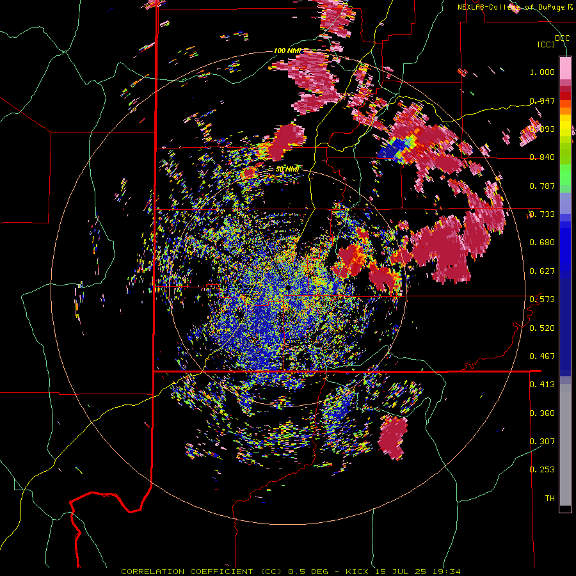Select the 0.573 legend value
Image resolution: width=576 pixels, height=576 pixels.
point(542,299)
